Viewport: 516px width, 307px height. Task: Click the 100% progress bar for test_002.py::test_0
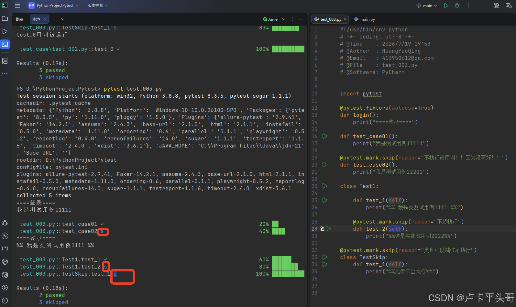pyautogui.click(x=288, y=49)
